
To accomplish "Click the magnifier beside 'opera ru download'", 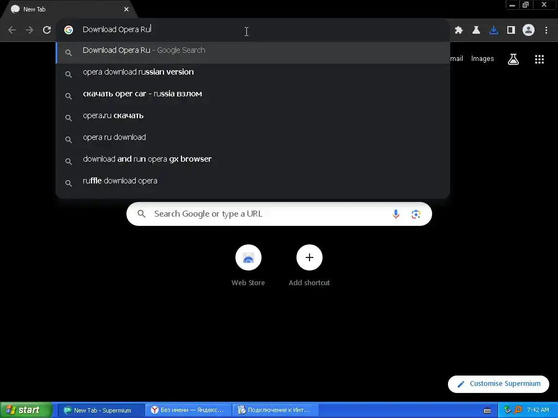I will [69, 139].
